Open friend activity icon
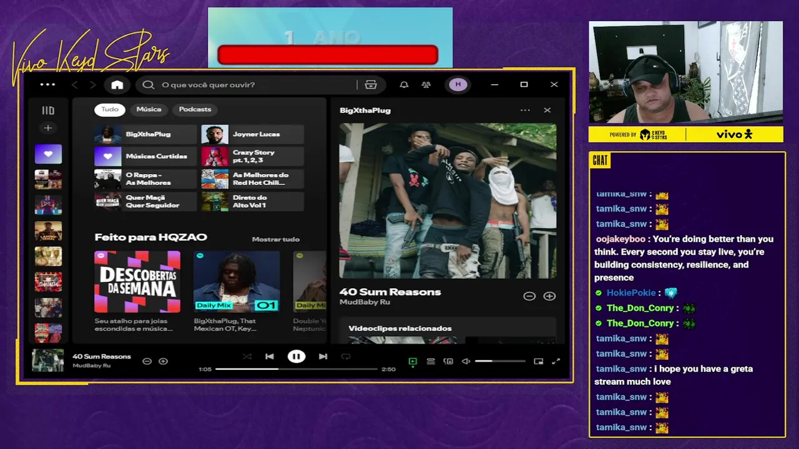The width and height of the screenshot is (799, 449). pyautogui.click(x=426, y=85)
